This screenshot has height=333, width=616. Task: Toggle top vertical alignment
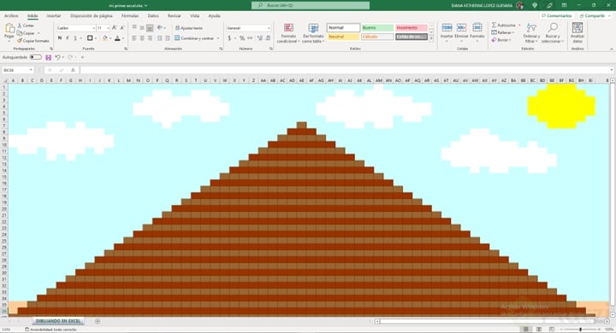tap(134, 28)
